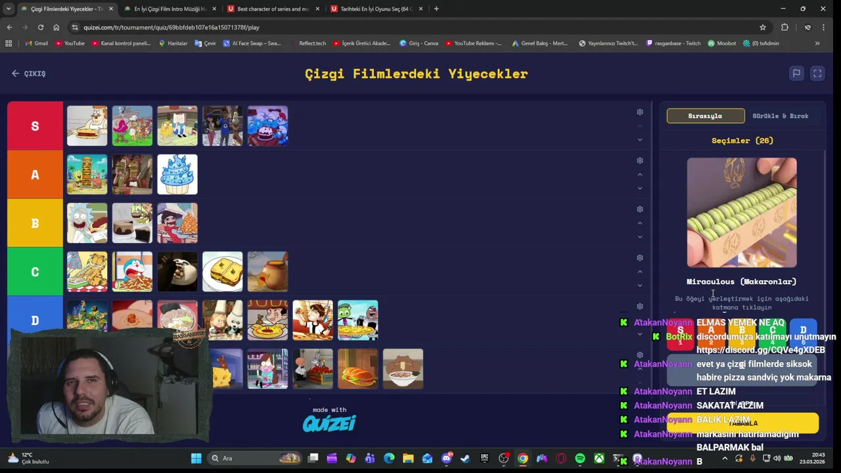Open Haritalar bookmark
Image resolution: width=841 pixels, height=473 pixels.
(x=173, y=43)
